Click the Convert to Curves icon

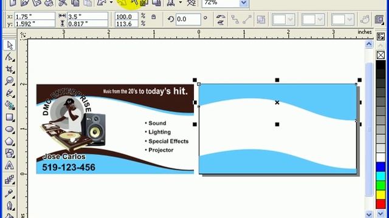click(x=365, y=19)
